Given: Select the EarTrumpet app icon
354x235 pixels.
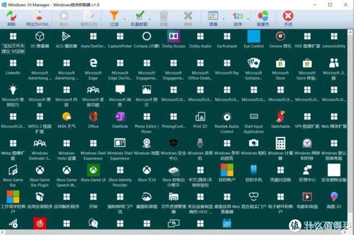Looking at the screenshot, I should [x=227, y=36].
